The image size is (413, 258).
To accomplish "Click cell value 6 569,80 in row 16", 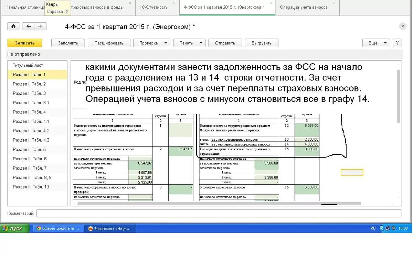I will click(x=307, y=190).
